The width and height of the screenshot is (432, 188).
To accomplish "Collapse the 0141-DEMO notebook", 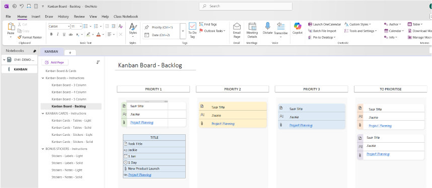I will [4, 60].
